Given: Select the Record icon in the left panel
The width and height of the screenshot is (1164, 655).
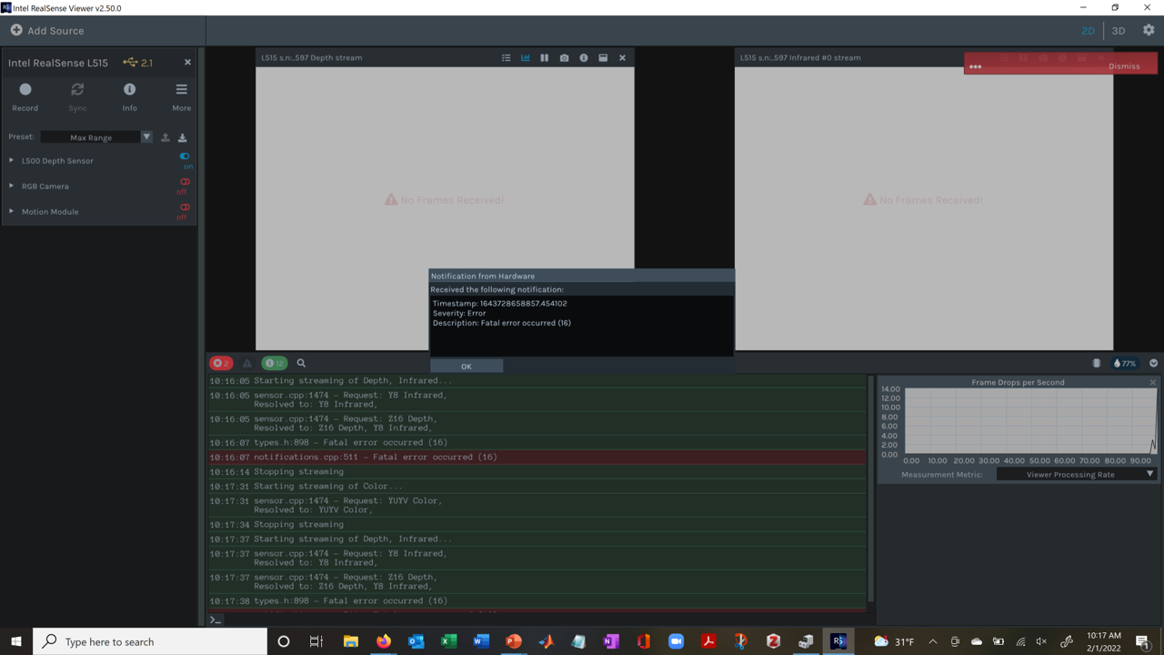Looking at the screenshot, I should (x=25, y=88).
